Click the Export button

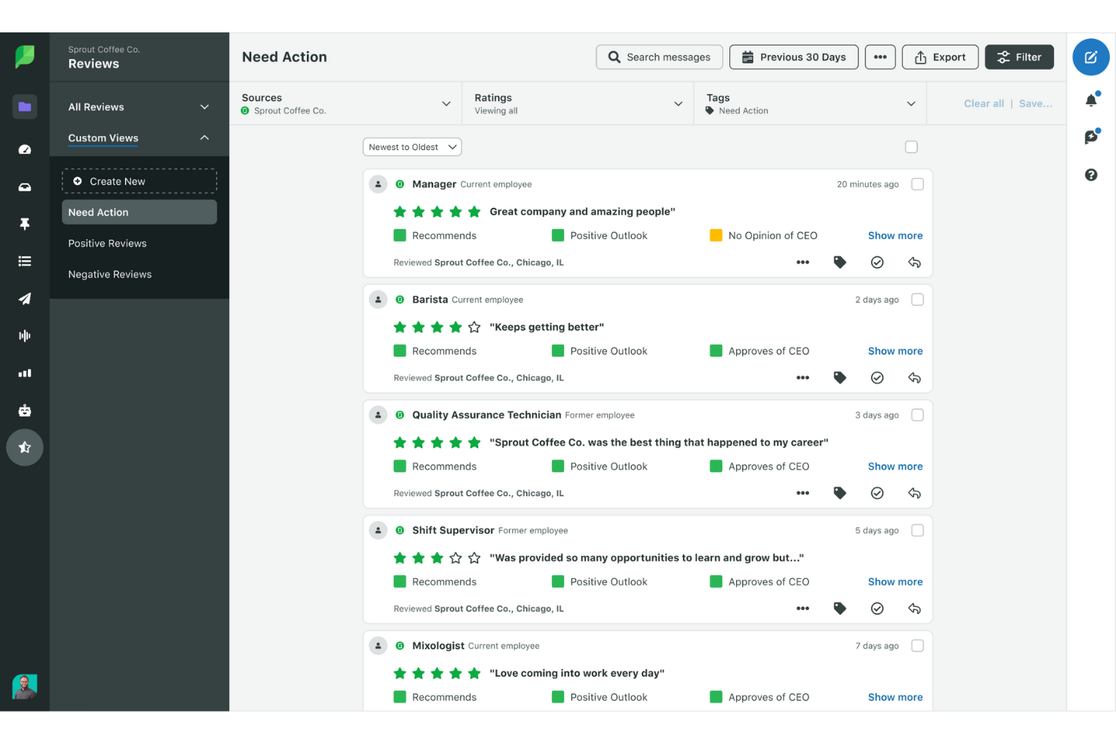(x=940, y=57)
